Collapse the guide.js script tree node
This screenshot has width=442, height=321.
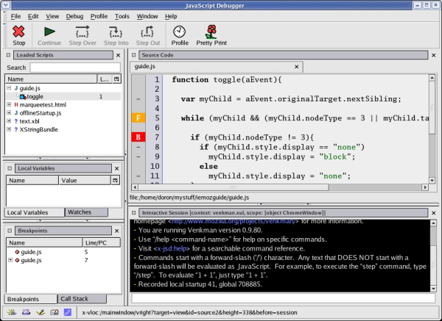(x=8, y=88)
